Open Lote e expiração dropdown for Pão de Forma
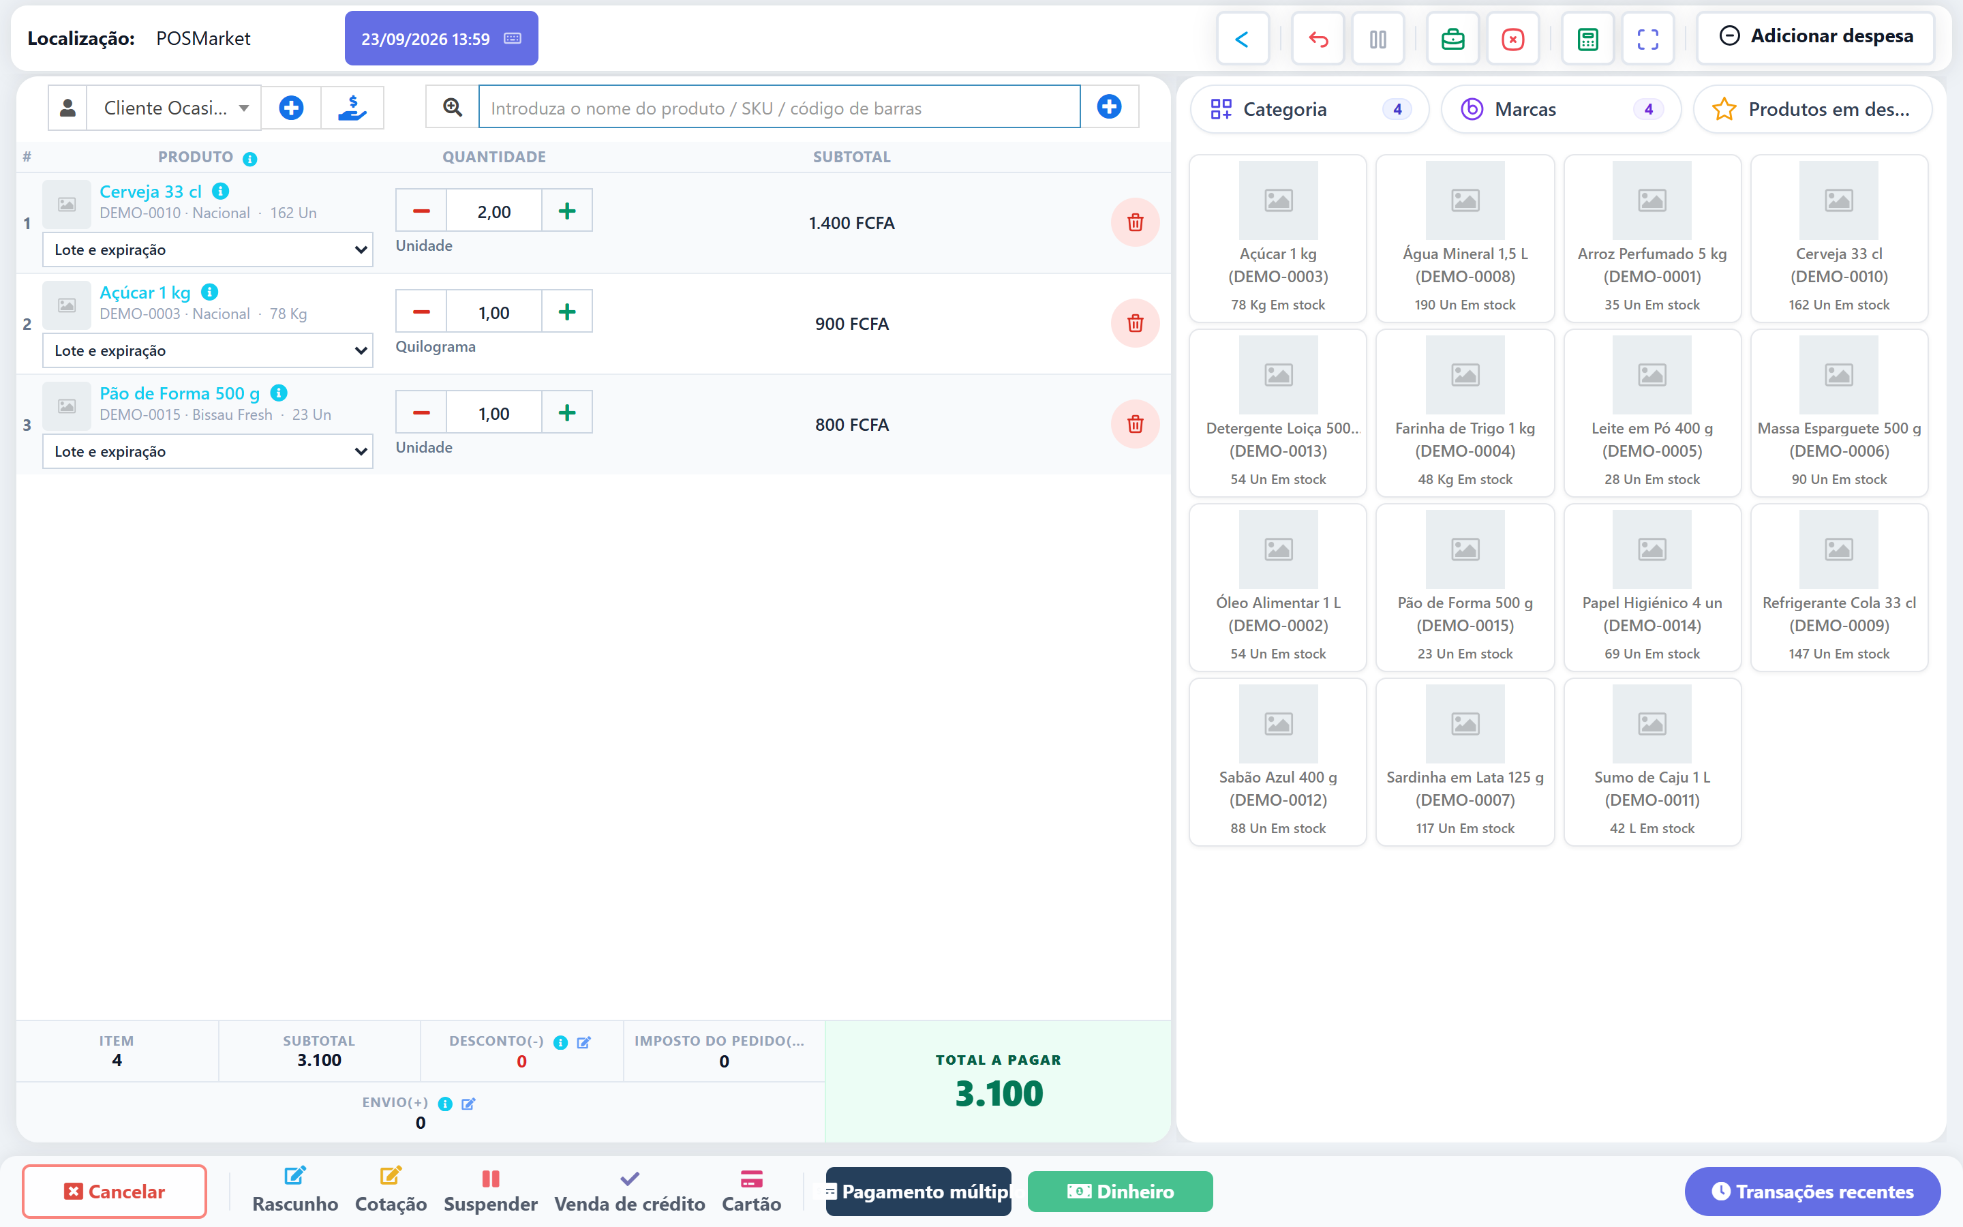This screenshot has height=1227, width=1963. [208, 451]
